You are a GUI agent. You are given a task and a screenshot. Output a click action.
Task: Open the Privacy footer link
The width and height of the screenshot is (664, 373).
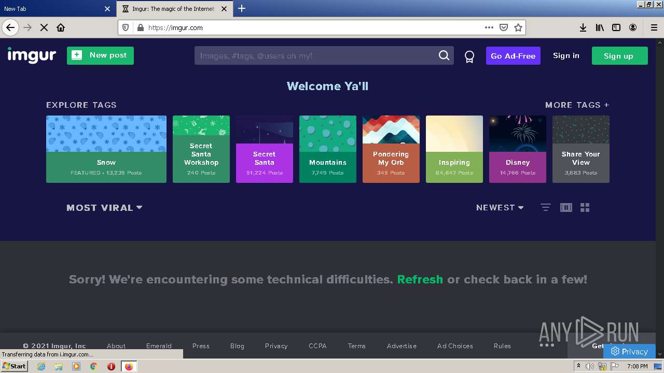coord(276,346)
